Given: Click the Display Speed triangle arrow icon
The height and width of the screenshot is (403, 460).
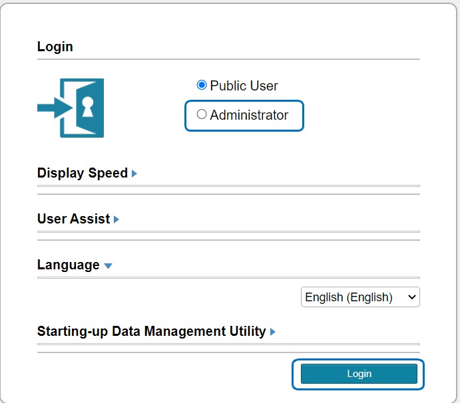Looking at the screenshot, I should (134, 174).
